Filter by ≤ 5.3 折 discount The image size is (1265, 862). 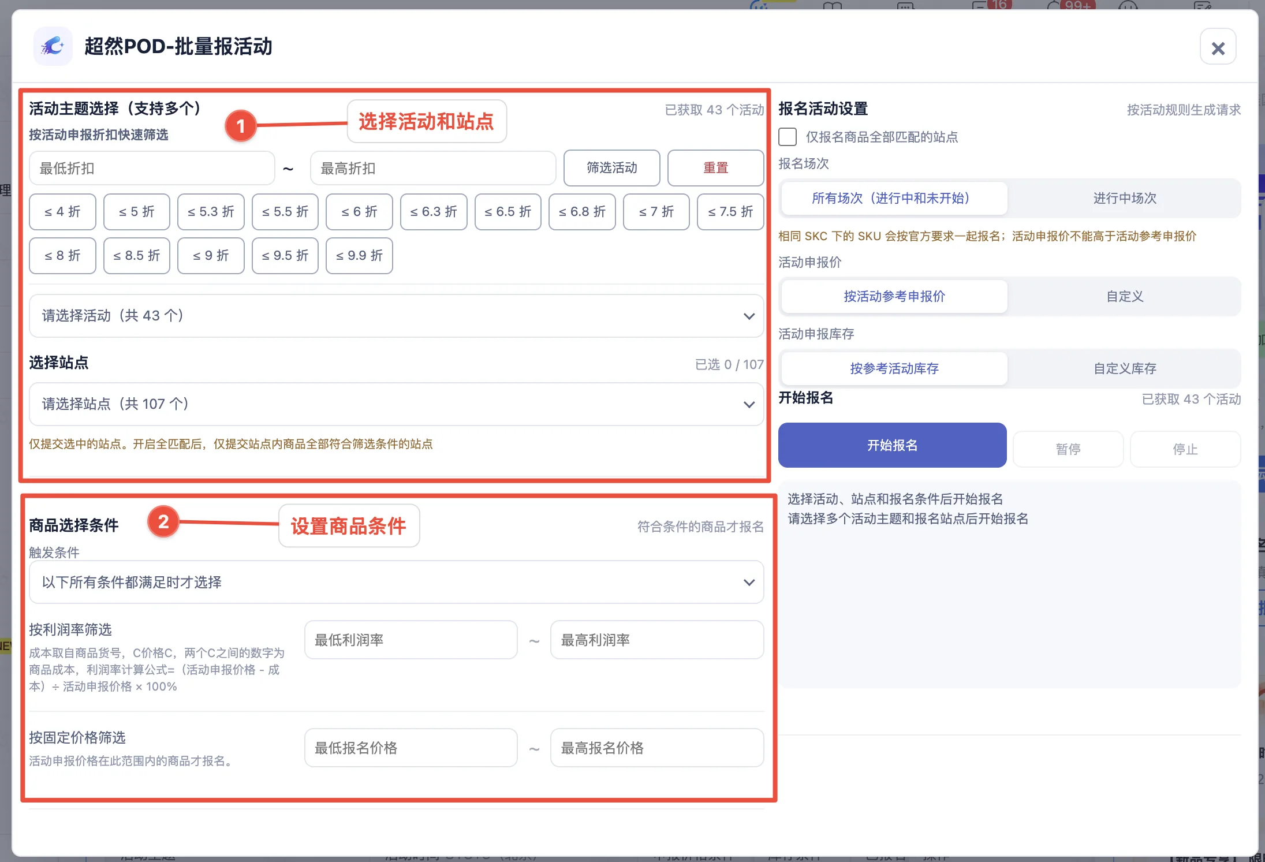click(x=211, y=212)
